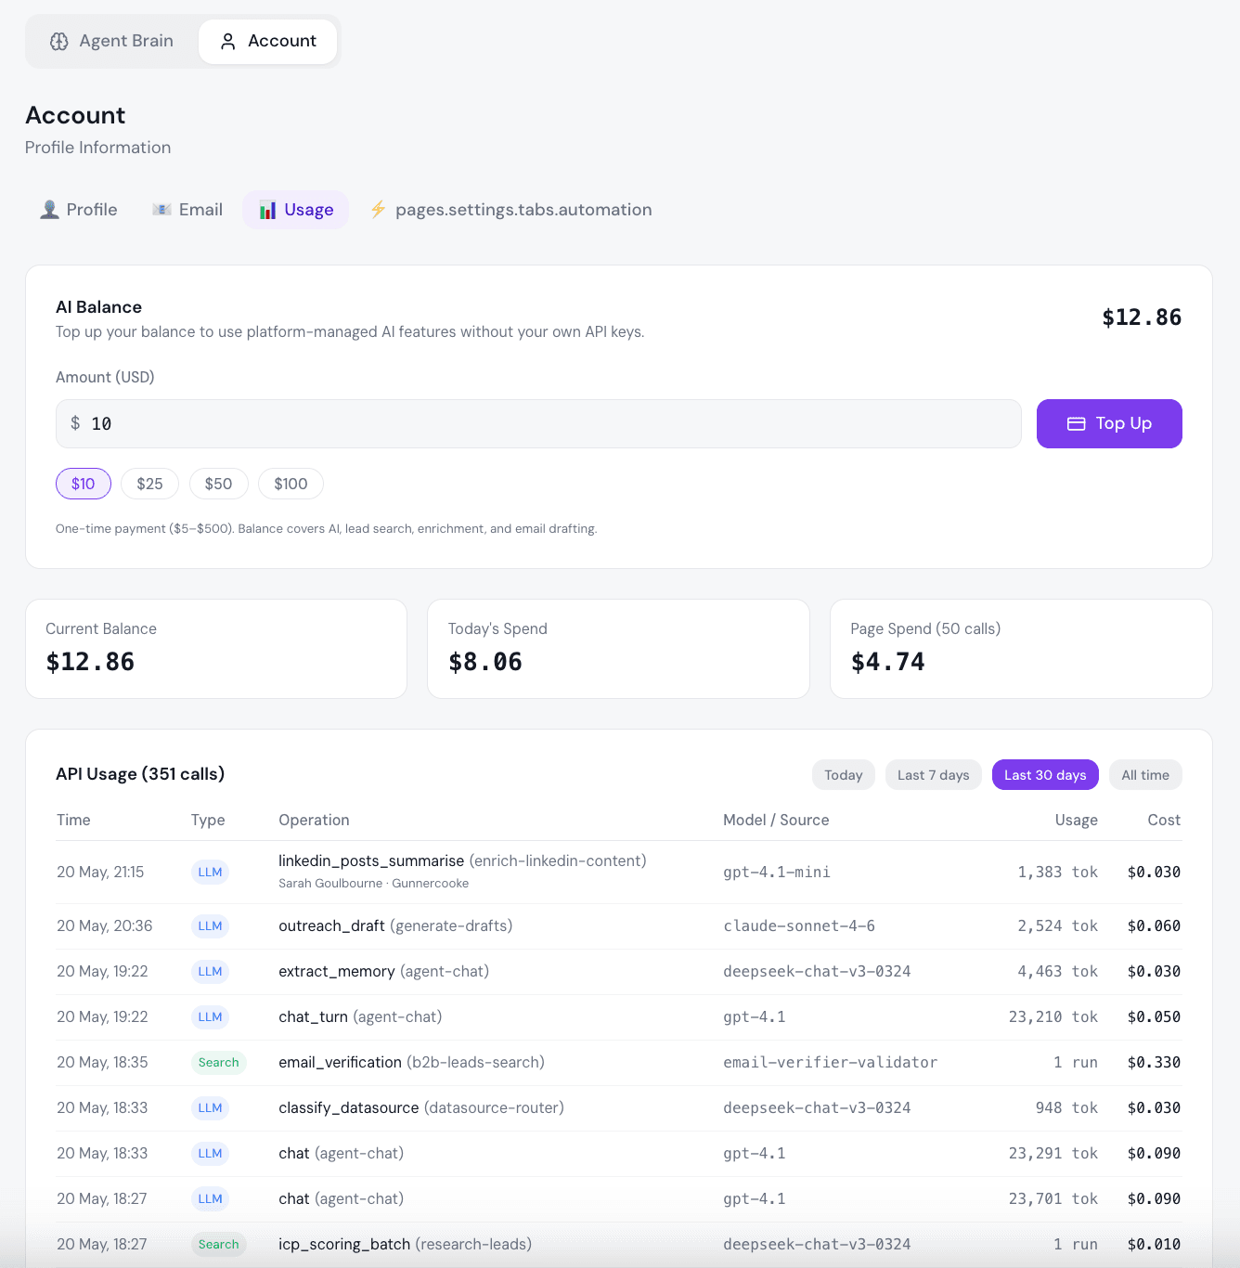Click the 20 May, 20:36 timestamp
Image resolution: width=1240 pixels, height=1268 pixels.
(105, 925)
